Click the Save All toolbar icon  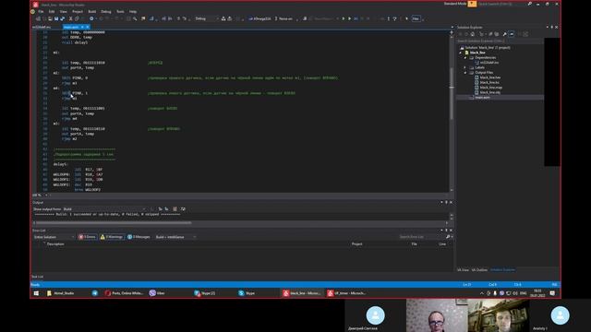(x=62, y=18)
